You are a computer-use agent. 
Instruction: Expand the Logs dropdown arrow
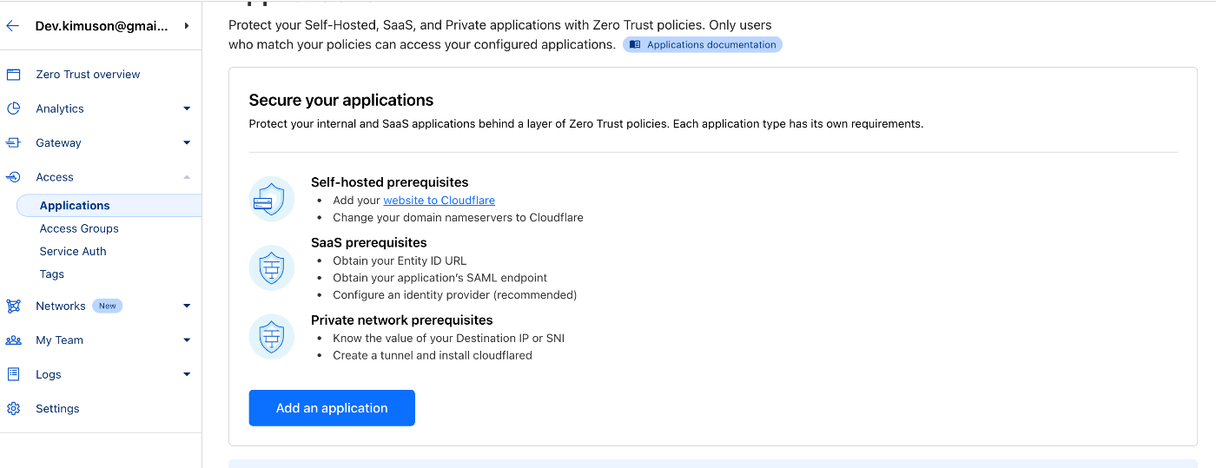pyautogui.click(x=187, y=374)
